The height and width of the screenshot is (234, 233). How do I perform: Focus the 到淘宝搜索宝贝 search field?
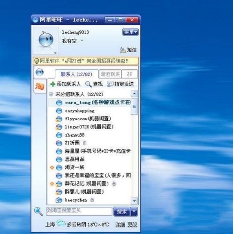point(79,211)
